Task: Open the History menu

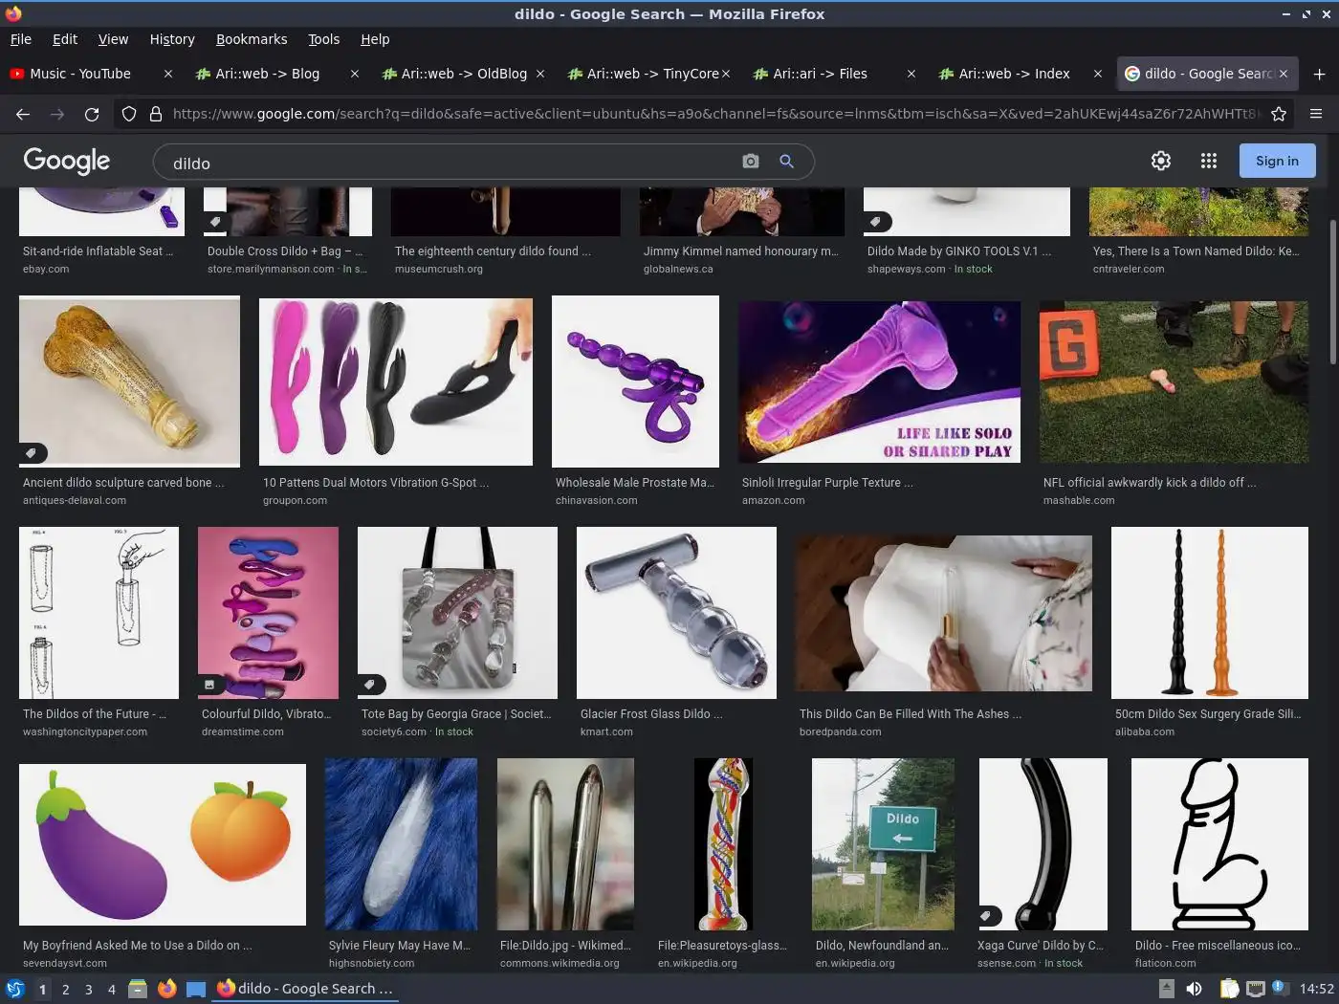Action: 172,39
